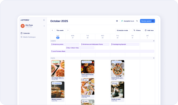Select the Local Farmers Week event bar

point(102,51)
